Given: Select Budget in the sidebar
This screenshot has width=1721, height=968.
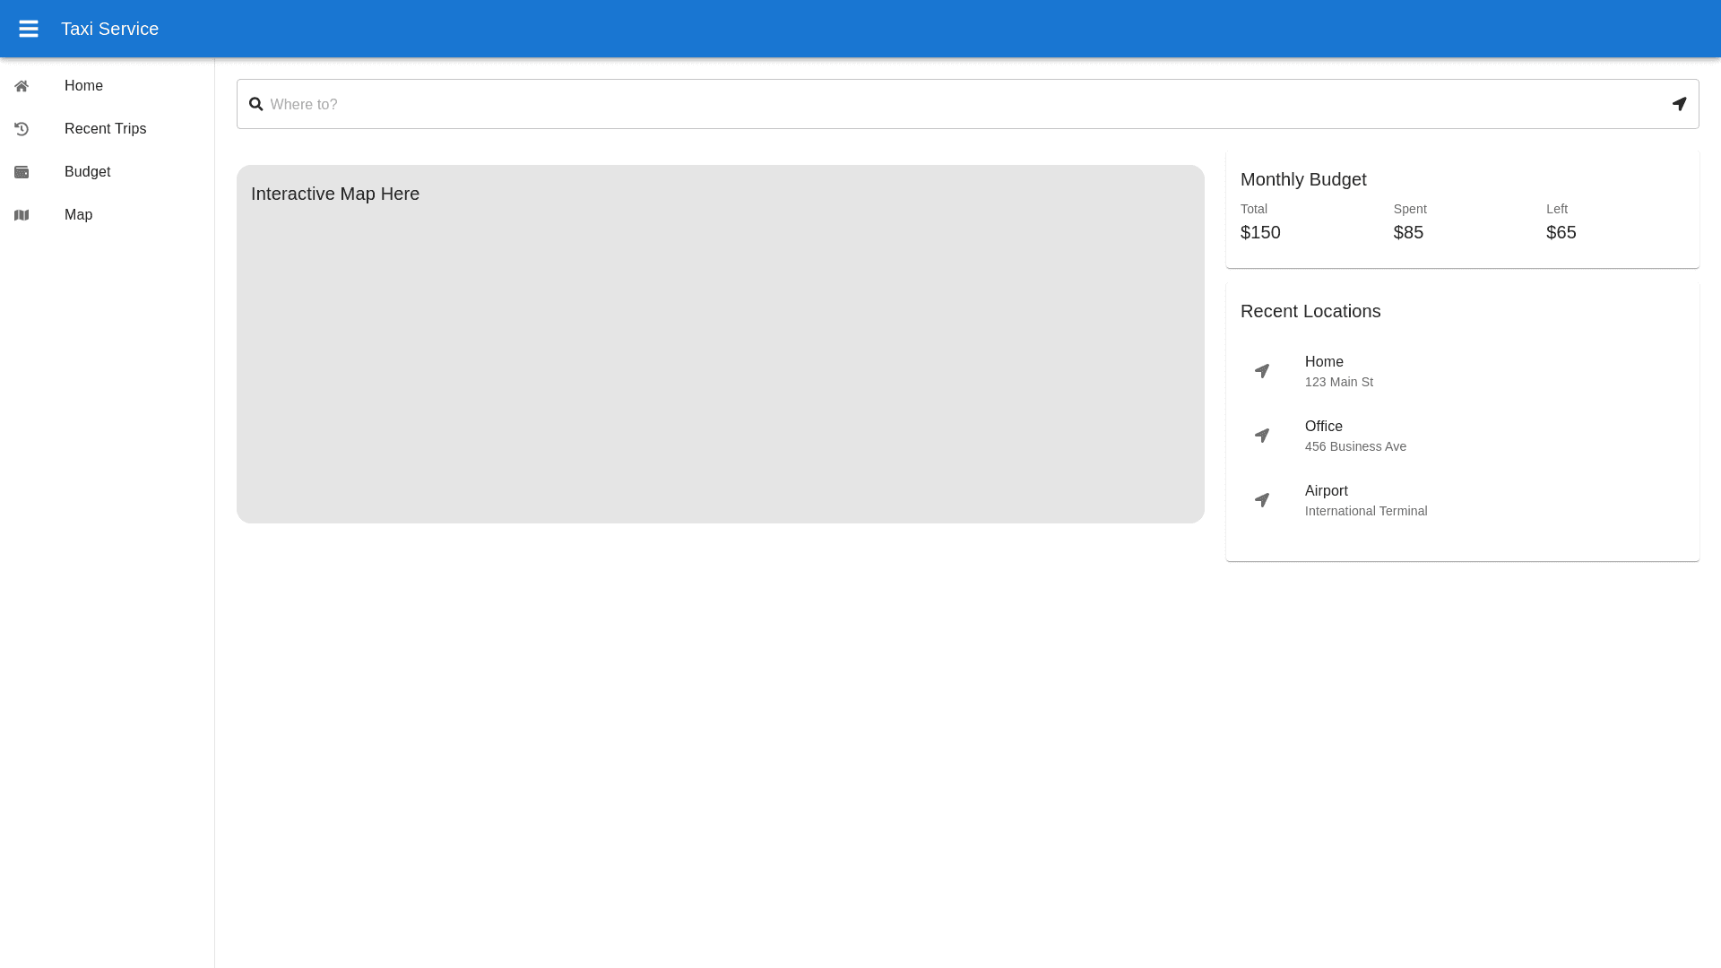Looking at the screenshot, I should (88, 172).
